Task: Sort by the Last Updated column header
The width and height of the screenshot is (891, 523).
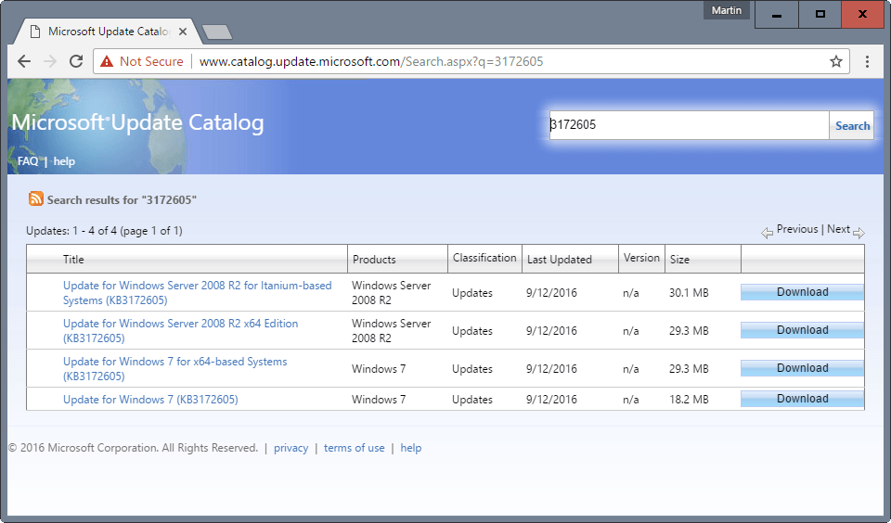Action: tap(559, 260)
